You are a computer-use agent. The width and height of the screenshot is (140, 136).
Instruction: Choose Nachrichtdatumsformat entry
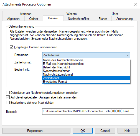[x=86, y=74]
